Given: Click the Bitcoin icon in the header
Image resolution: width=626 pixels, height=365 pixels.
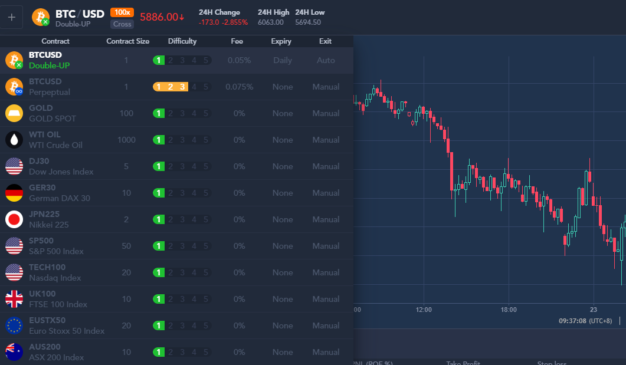Looking at the screenshot, I should click(41, 18).
